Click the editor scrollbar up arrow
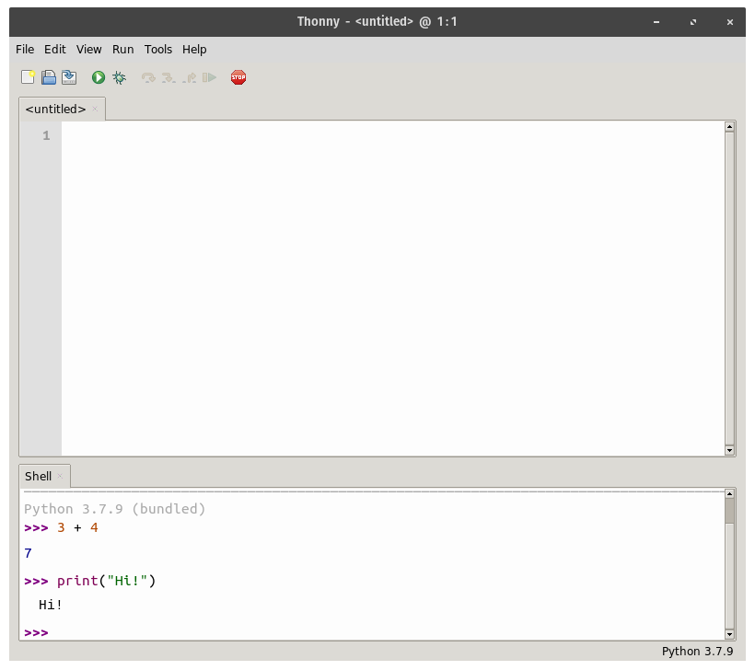The width and height of the screenshot is (755, 670). pyautogui.click(x=729, y=127)
